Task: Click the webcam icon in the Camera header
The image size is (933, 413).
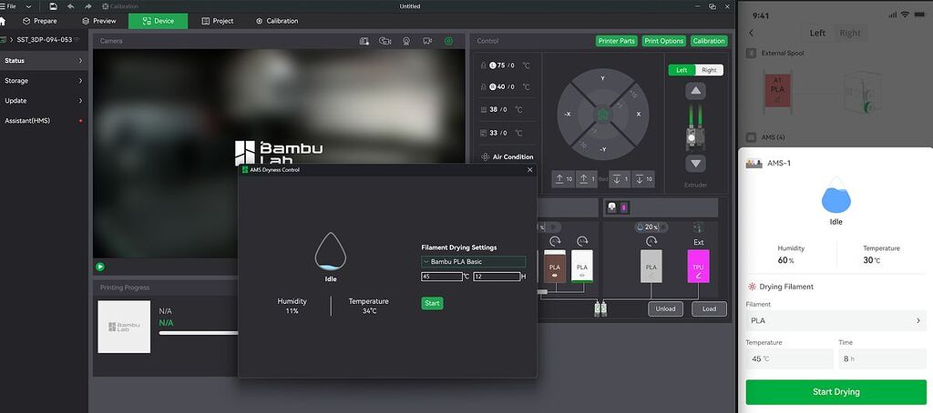Action: tap(406, 41)
